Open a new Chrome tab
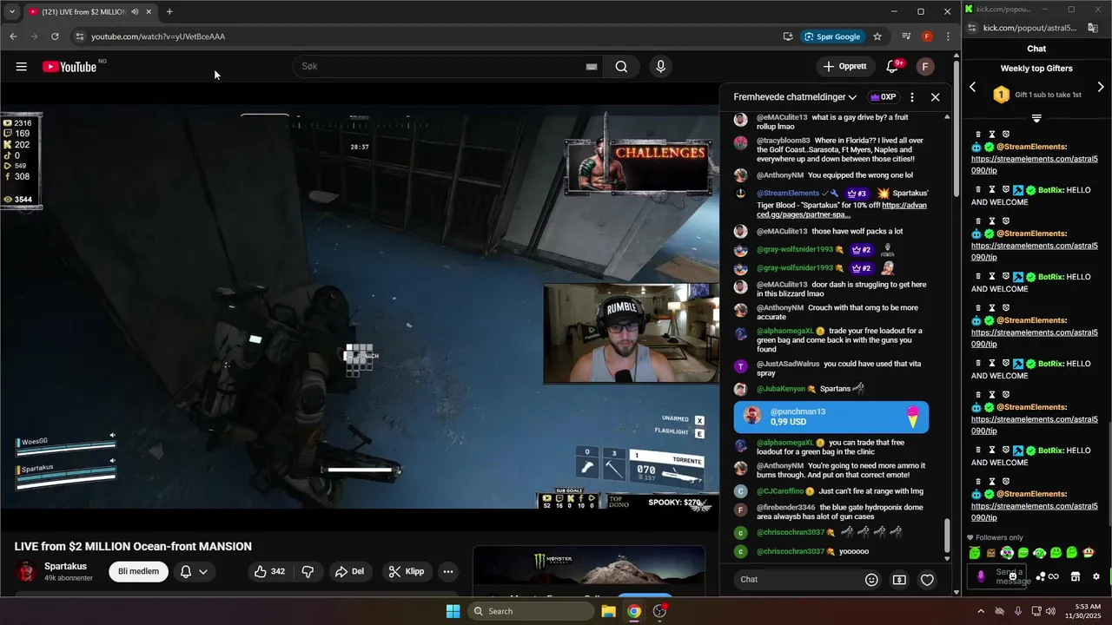The height and width of the screenshot is (625, 1112). [169, 12]
